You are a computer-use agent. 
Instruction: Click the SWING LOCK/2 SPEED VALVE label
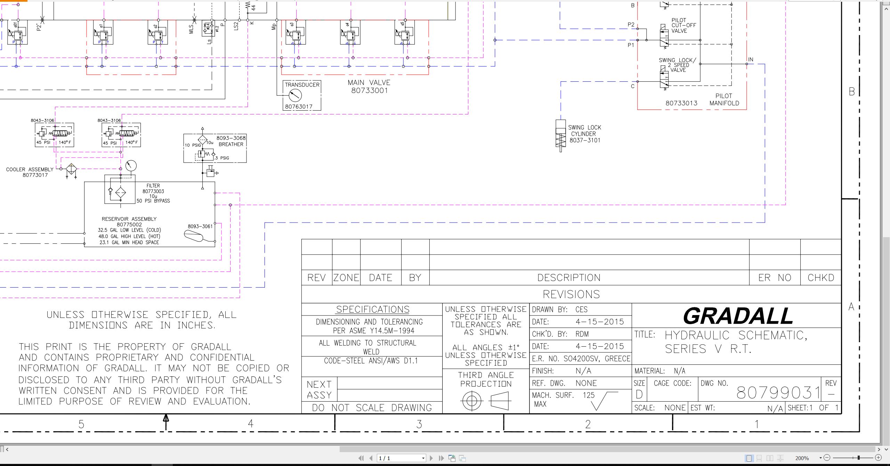(x=678, y=65)
